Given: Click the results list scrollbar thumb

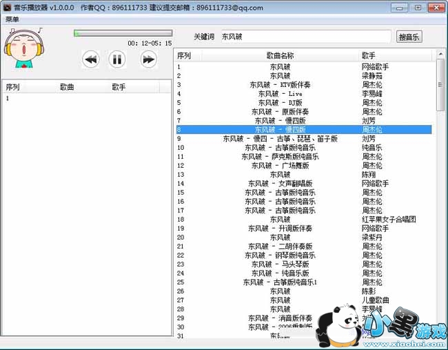Looking at the screenshot, I should (440, 85).
